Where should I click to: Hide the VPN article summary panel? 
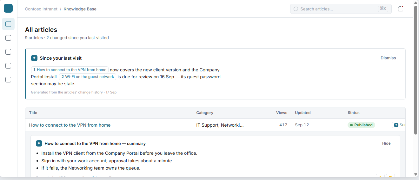point(386,143)
